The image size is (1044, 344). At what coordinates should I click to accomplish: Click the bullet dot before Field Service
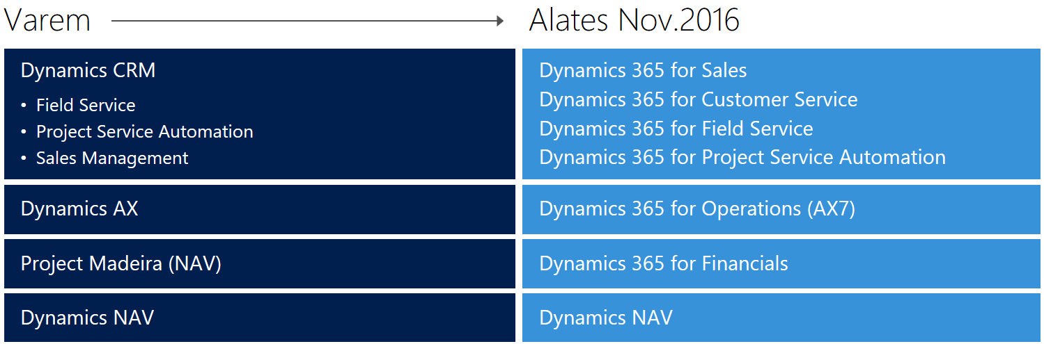[x=24, y=106]
